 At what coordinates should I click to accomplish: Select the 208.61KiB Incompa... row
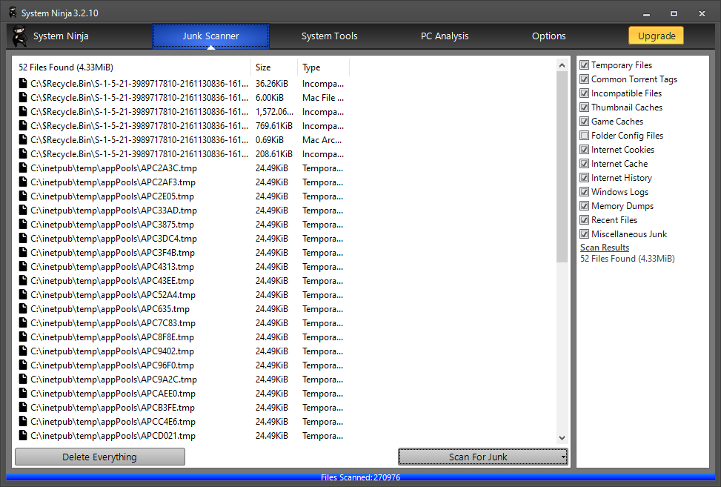tap(182, 154)
